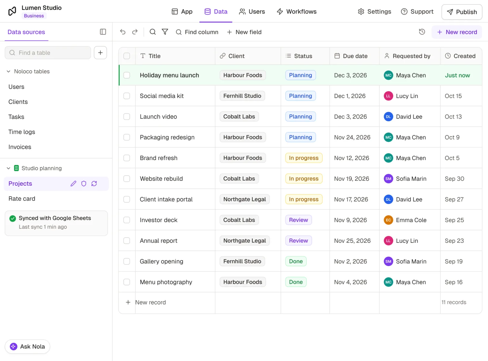Open the In progress status of Website rebuild
The height and width of the screenshot is (361, 488).
(x=304, y=179)
